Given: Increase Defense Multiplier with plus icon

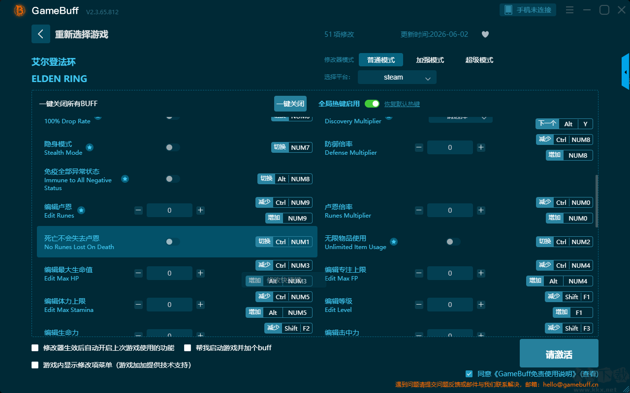Looking at the screenshot, I should pyautogui.click(x=481, y=147).
